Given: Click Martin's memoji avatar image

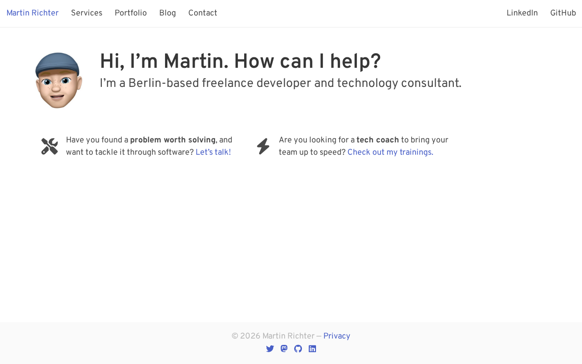Looking at the screenshot, I should [59, 81].
